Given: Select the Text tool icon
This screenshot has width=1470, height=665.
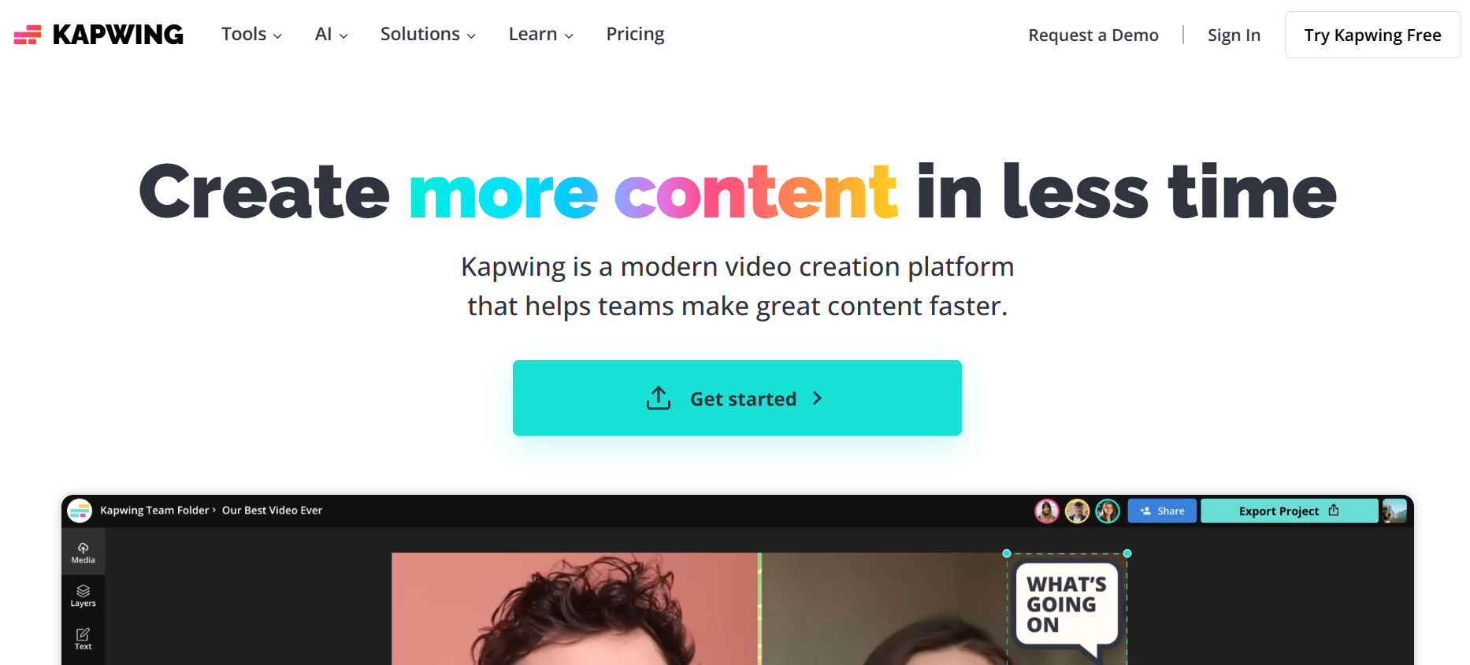Looking at the screenshot, I should click(83, 639).
